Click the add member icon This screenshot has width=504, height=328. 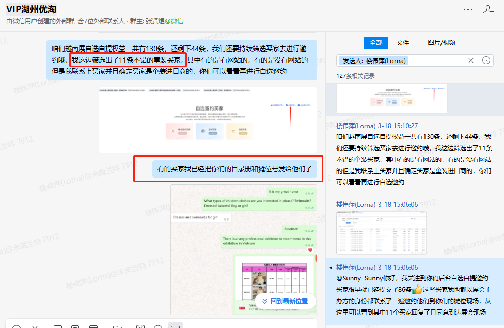488,10
